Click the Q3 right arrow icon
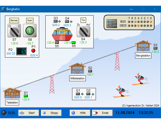 [x=60, y=21]
